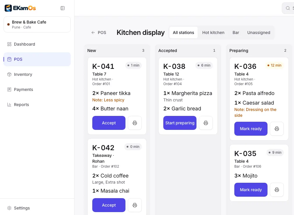
Task: Go back to POS via arrow link
Action: pos(99,33)
